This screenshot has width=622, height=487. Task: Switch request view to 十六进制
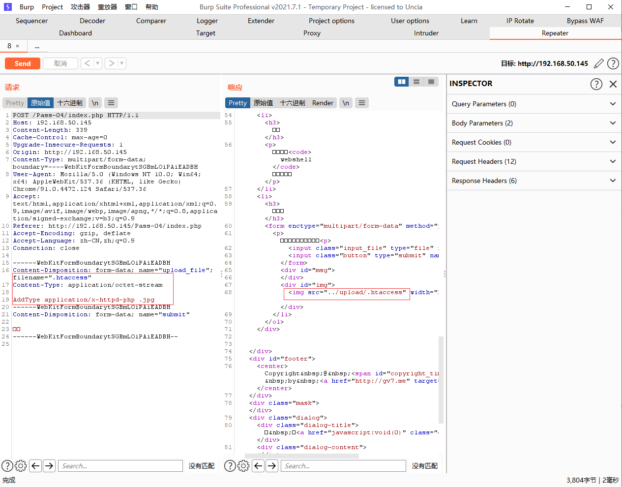pyautogui.click(x=70, y=103)
